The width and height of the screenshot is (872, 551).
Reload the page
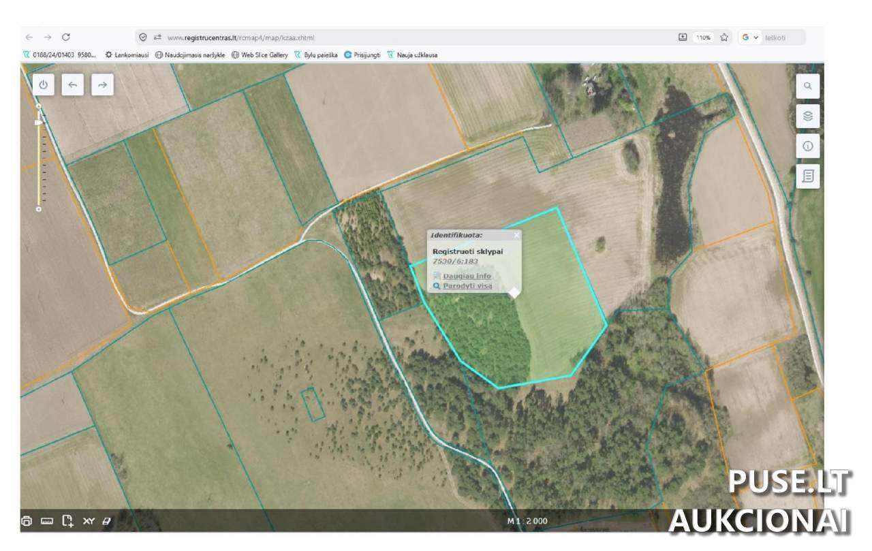(66, 37)
